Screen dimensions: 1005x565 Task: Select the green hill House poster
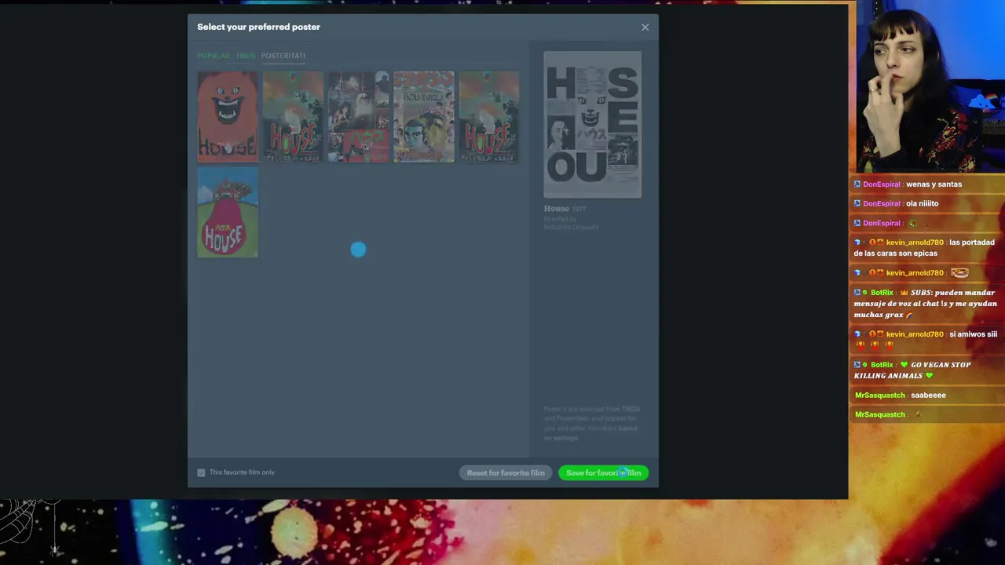coord(228,212)
